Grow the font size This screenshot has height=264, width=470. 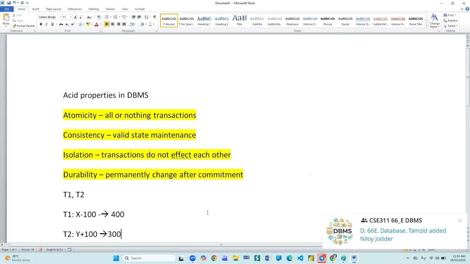pyautogui.click(x=75, y=17)
